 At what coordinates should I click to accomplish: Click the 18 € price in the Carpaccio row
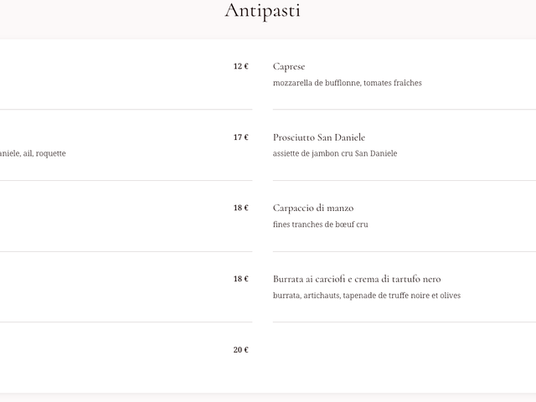tap(240, 208)
